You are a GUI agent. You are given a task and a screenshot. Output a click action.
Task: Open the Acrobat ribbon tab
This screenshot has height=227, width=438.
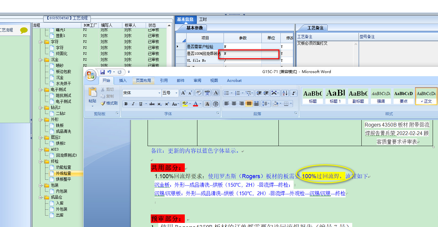pos(234,81)
